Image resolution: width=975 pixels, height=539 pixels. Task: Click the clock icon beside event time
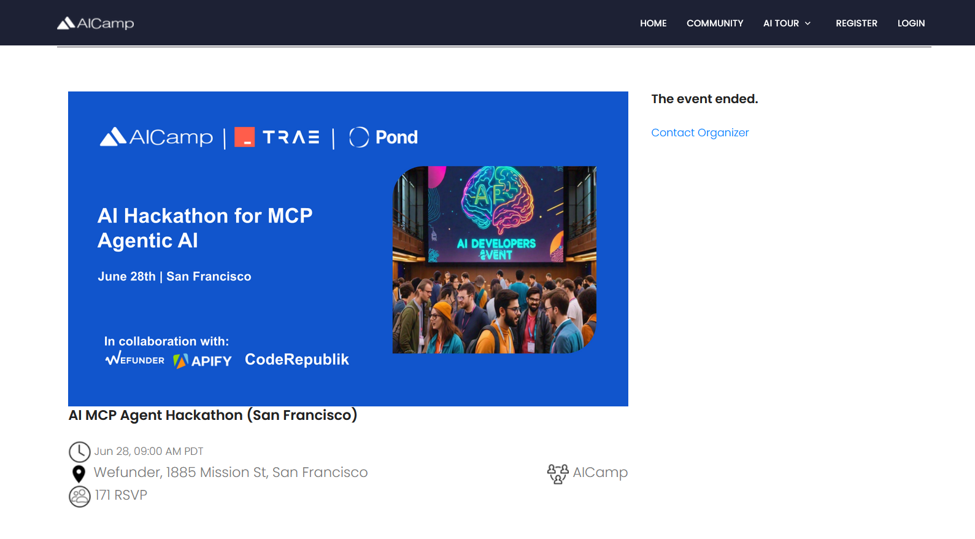(x=79, y=452)
